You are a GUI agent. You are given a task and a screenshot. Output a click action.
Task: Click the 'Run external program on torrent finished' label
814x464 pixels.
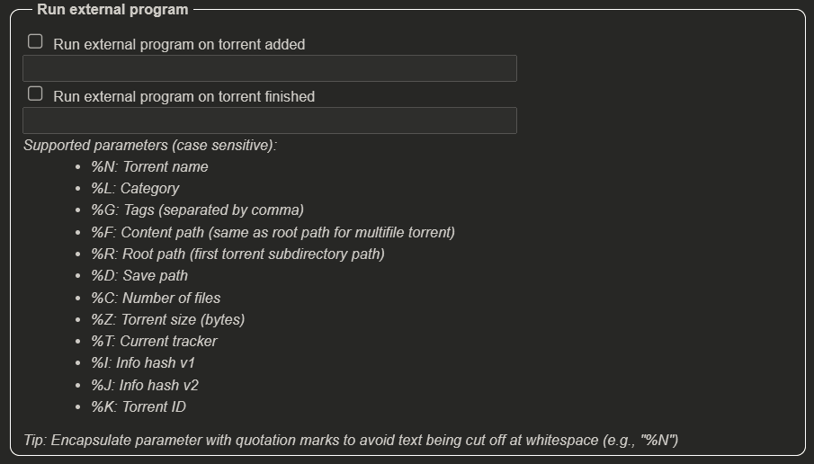pyautogui.click(x=183, y=96)
